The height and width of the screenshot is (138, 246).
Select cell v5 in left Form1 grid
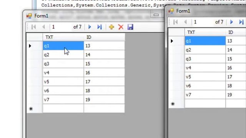click(63, 82)
